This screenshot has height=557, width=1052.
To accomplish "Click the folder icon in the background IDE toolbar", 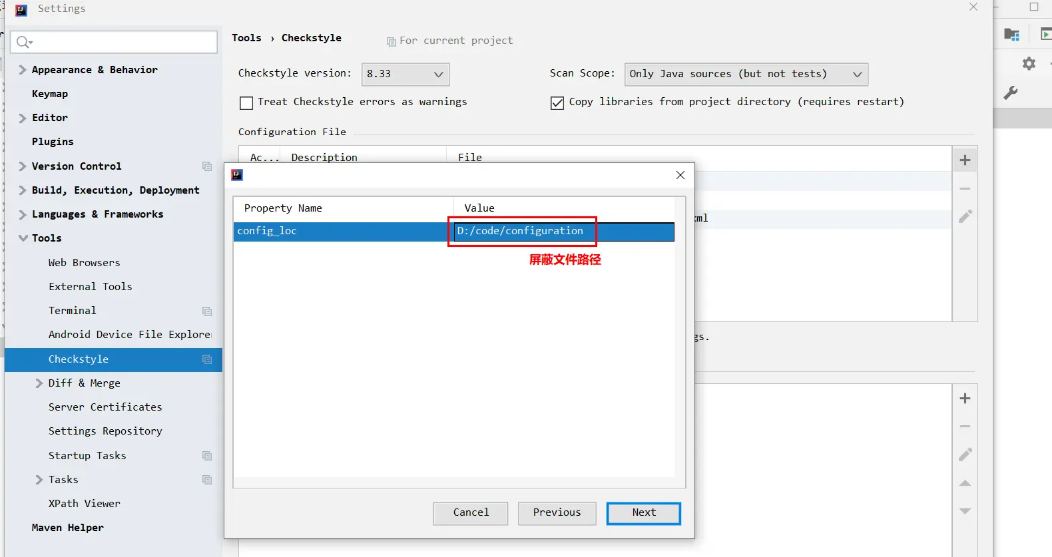I will 1012,34.
